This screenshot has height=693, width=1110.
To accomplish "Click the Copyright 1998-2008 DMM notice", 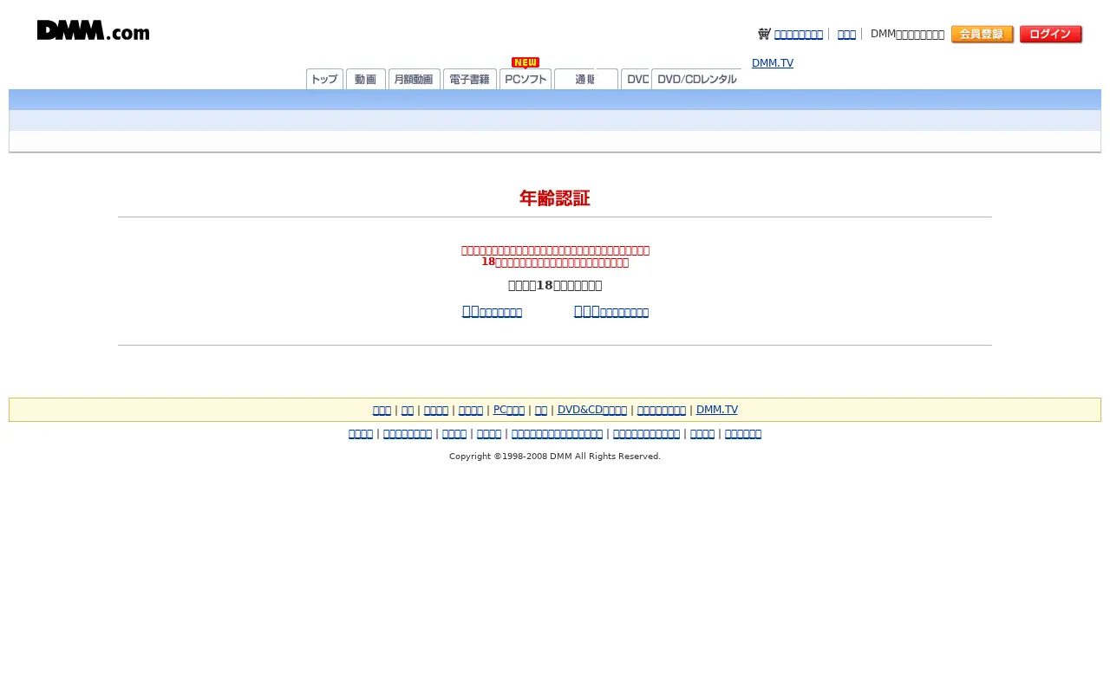I will pyautogui.click(x=555, y=457).
